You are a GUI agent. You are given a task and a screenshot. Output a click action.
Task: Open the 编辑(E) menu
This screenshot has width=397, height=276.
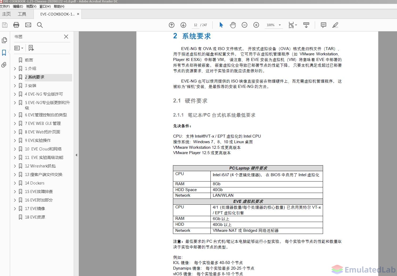18,6
